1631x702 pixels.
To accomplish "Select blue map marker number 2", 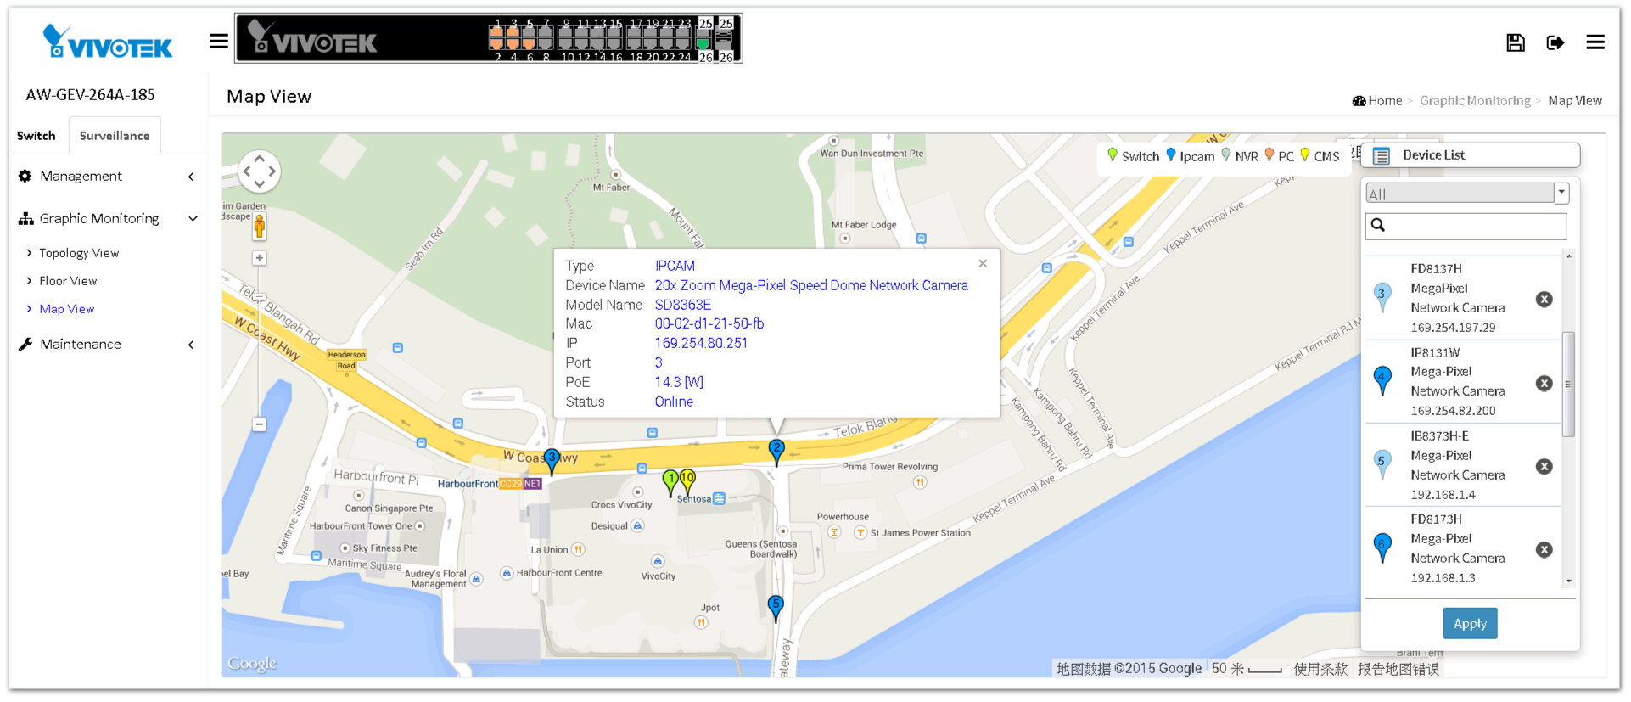I will 776,452.
